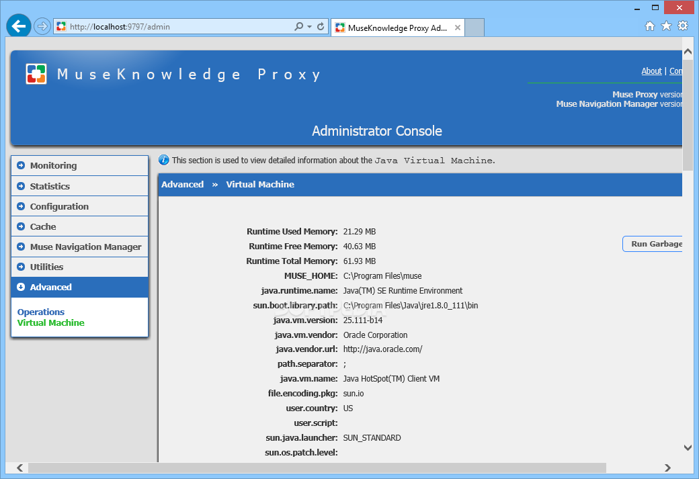Click the 21.29 MB used memory value
This screenshot has height=479, width=699.
(360, 232)
